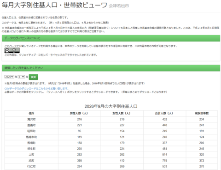Select the 滝沢町 address cell
Screen dimensions: 221x170
pyautogui.click(x=31, y=119)
